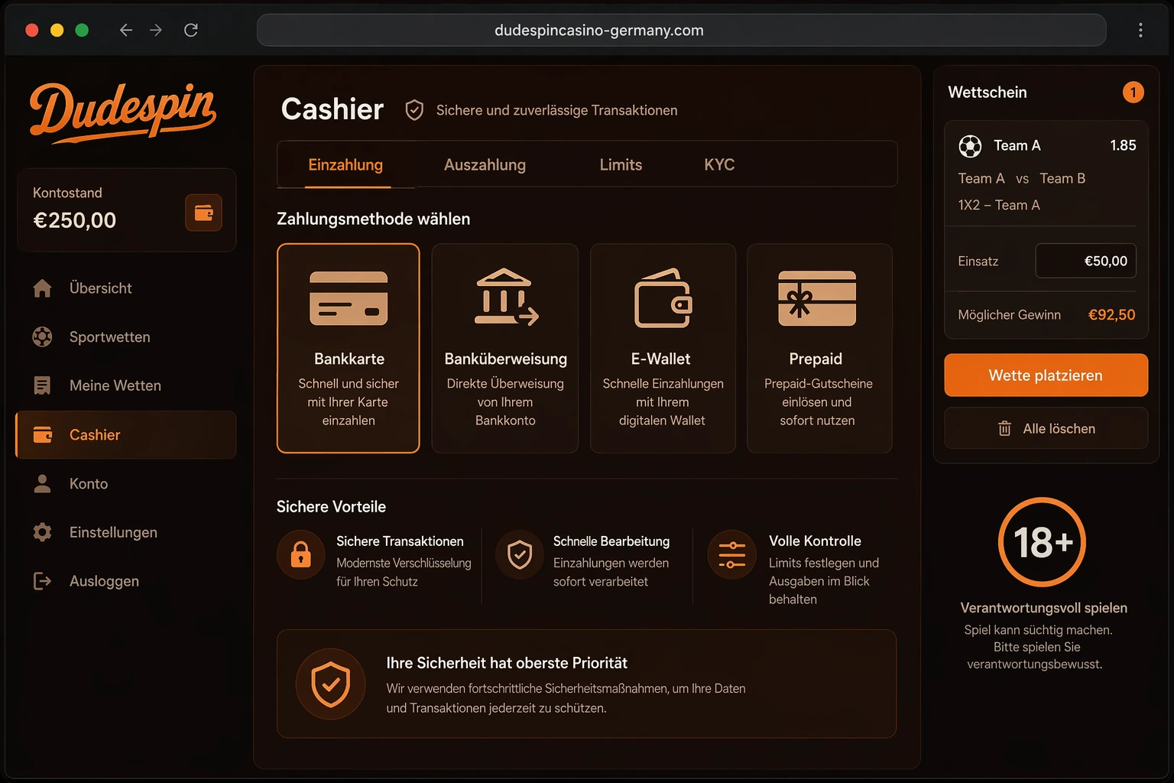Click the Banküberweisung bank building icon
Viewport: 1174px width, 783px height.
pyautogui.click(x=505, y=297)
